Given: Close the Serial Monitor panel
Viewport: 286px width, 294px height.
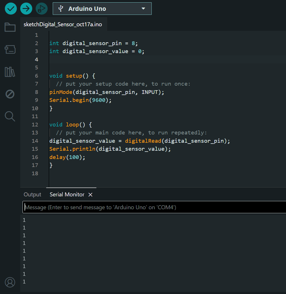Looking at the screenshot, I should pyautogui.click(x=90, y=195).
